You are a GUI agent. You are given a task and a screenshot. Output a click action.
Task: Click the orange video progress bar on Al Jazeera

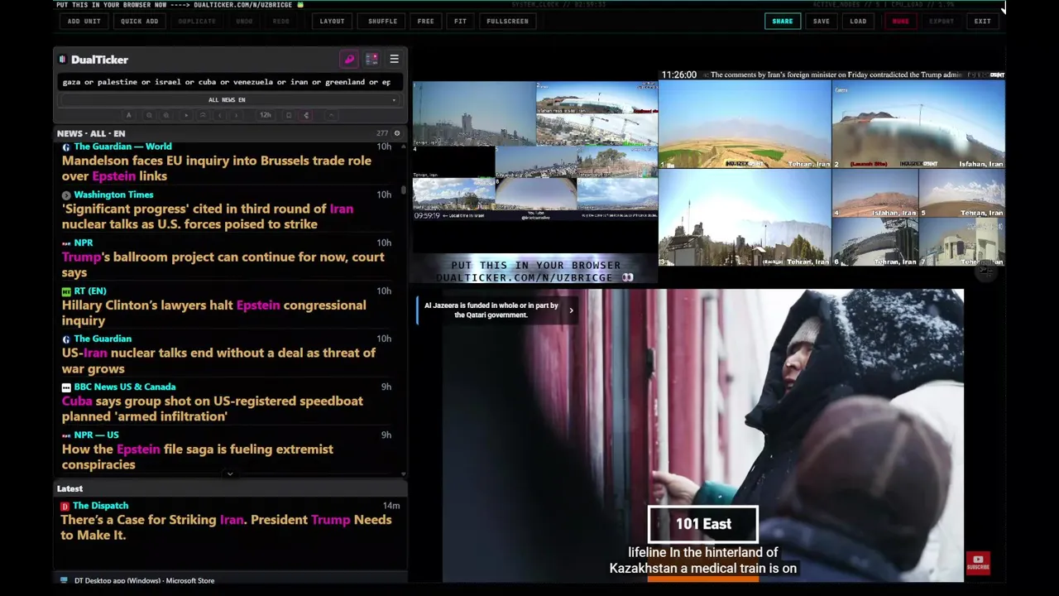(x=702, y=579)
